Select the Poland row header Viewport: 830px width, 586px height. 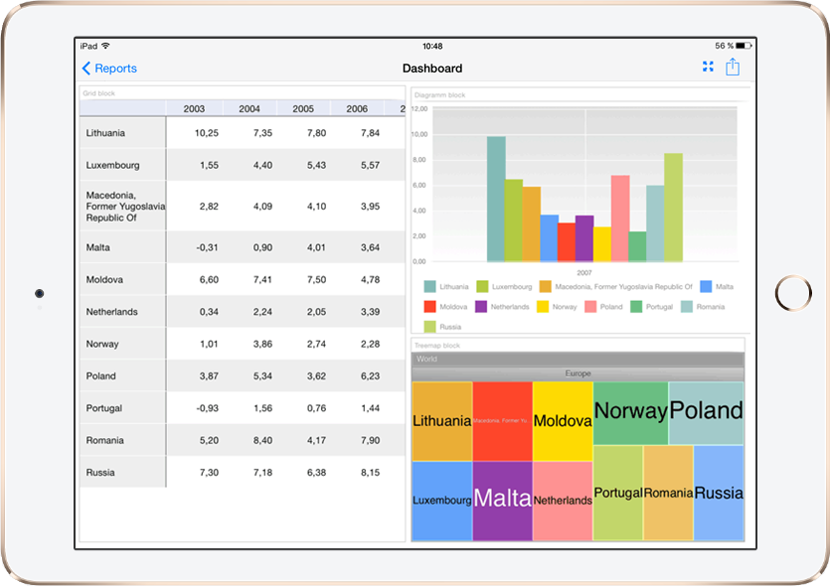coord(123,376)
